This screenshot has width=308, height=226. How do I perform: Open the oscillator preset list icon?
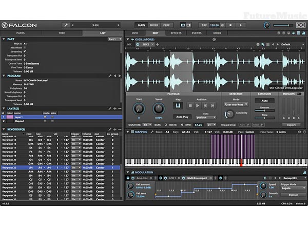point(268,44)
